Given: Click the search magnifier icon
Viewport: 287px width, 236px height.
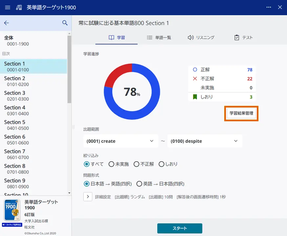Looking at the screenshot, I should pos(64,23).
